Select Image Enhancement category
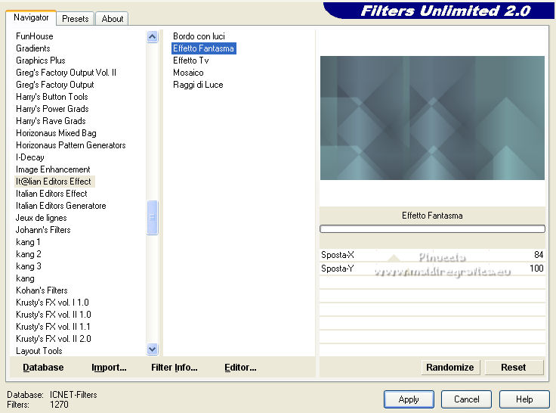Image resolution: width=556 pixels, height=413 pixels. tap(53, 169)
